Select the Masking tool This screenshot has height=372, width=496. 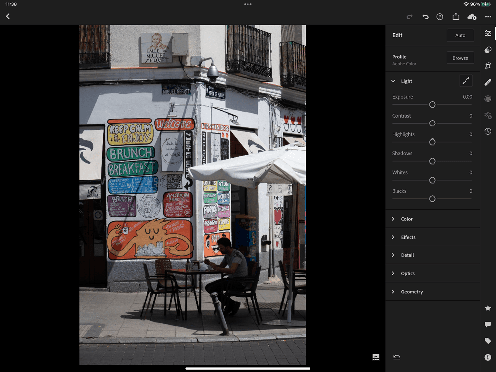point(488,99)
